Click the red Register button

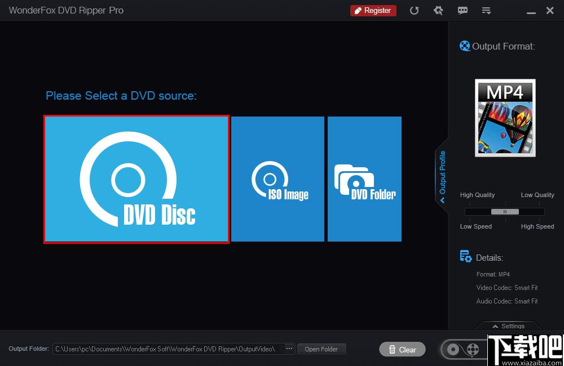pyautogui.click(x=373, y=10)
